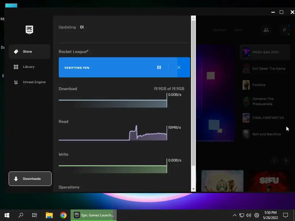Viewport: 295px width, 221px height.
Task: Open the P profile avatar
Action: [x=284, y=30]
